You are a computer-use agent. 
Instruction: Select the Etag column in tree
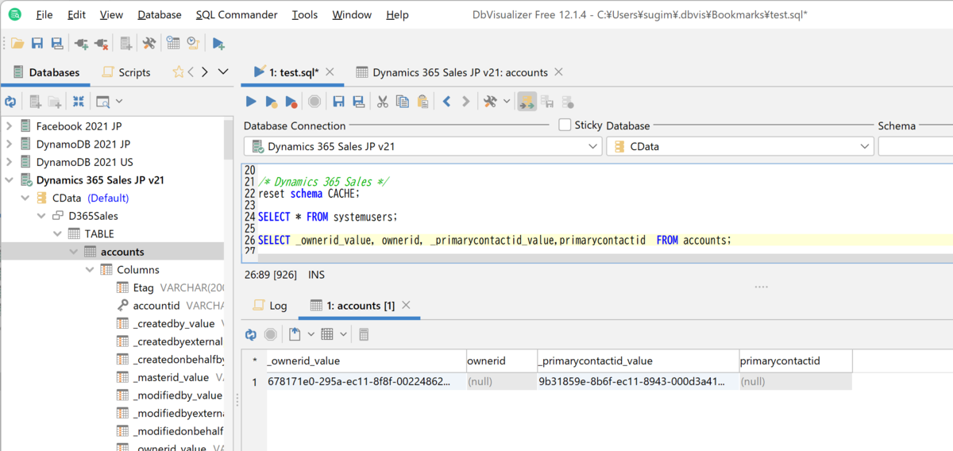143,287
